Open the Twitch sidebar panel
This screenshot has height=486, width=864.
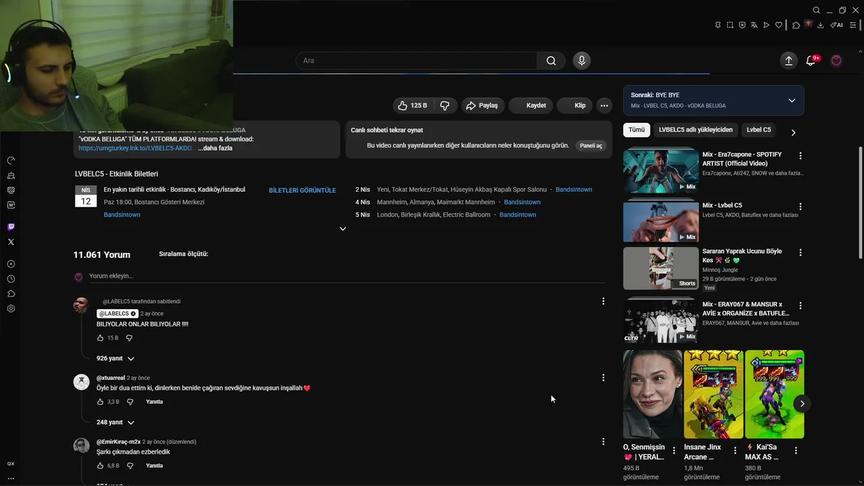(11, 227)
